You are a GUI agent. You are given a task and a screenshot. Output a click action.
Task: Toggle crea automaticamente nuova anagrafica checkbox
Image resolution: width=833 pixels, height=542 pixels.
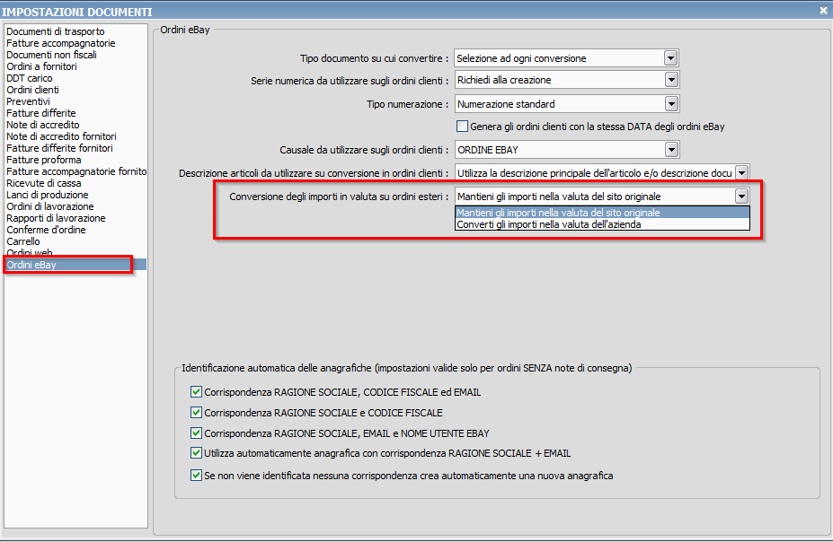(196, 476)
